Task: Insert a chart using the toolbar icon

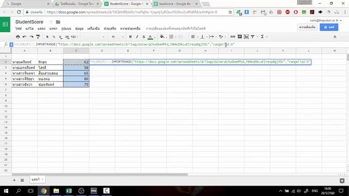Action: point(246,36)
